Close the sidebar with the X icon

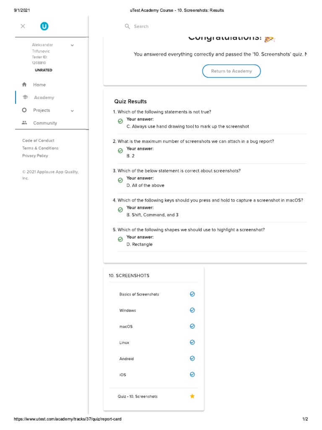[23, 26]
